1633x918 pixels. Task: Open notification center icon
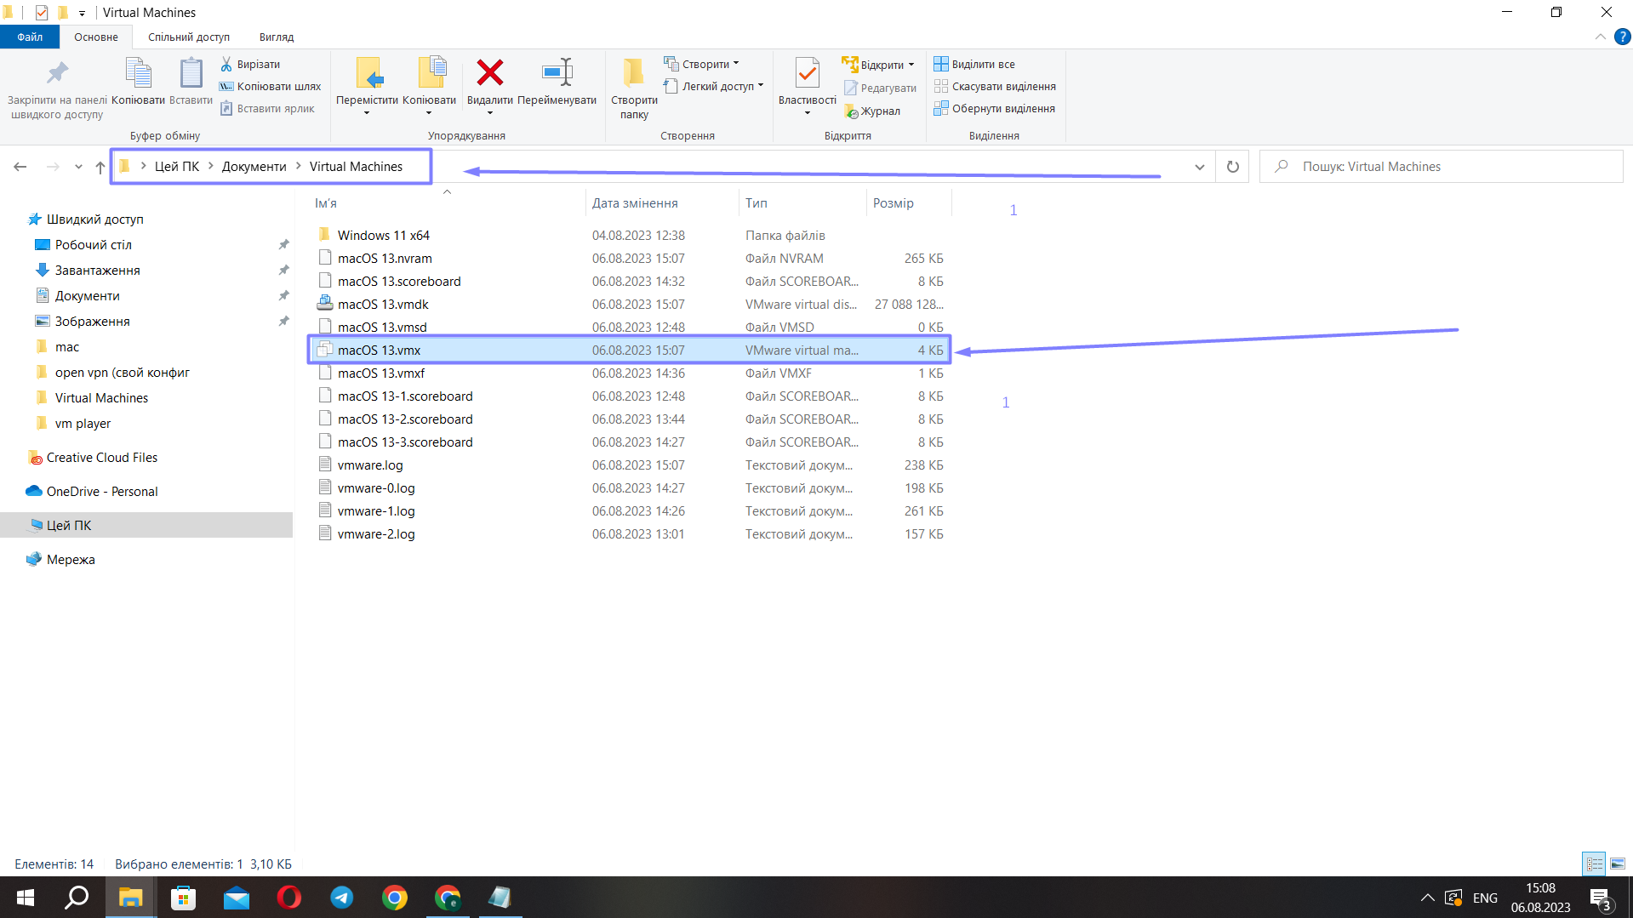[1601, 898]
